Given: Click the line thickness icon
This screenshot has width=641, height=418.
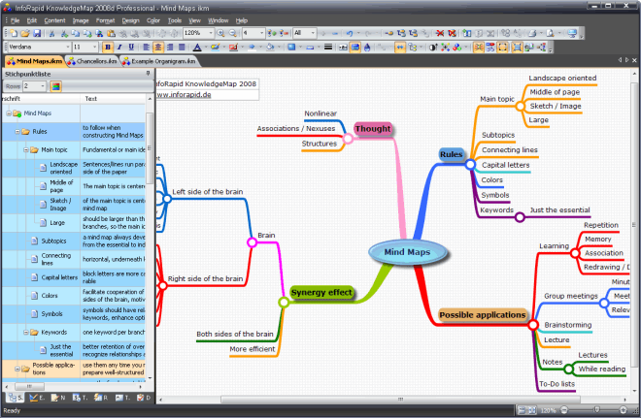Looking at the screenshot, I should pos(328,48).
